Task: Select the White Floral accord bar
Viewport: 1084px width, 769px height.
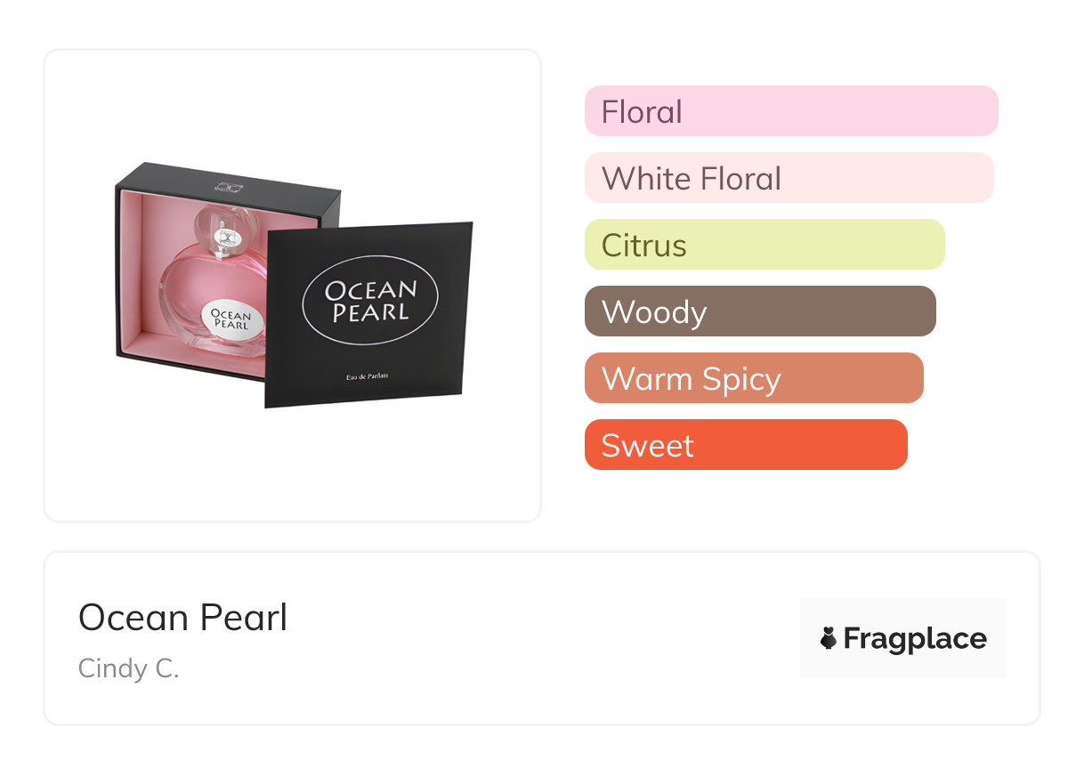Action: pyautogui.click(x=789, y=178)
